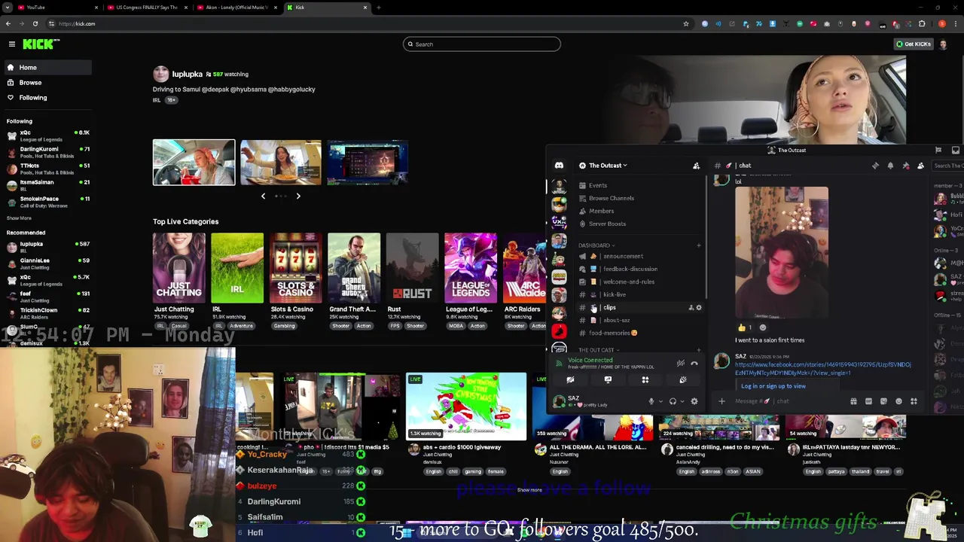This screenshot has height=542, width=964.
Task: Add channel to DASHBOARD category
Action: tap(698, 245)
